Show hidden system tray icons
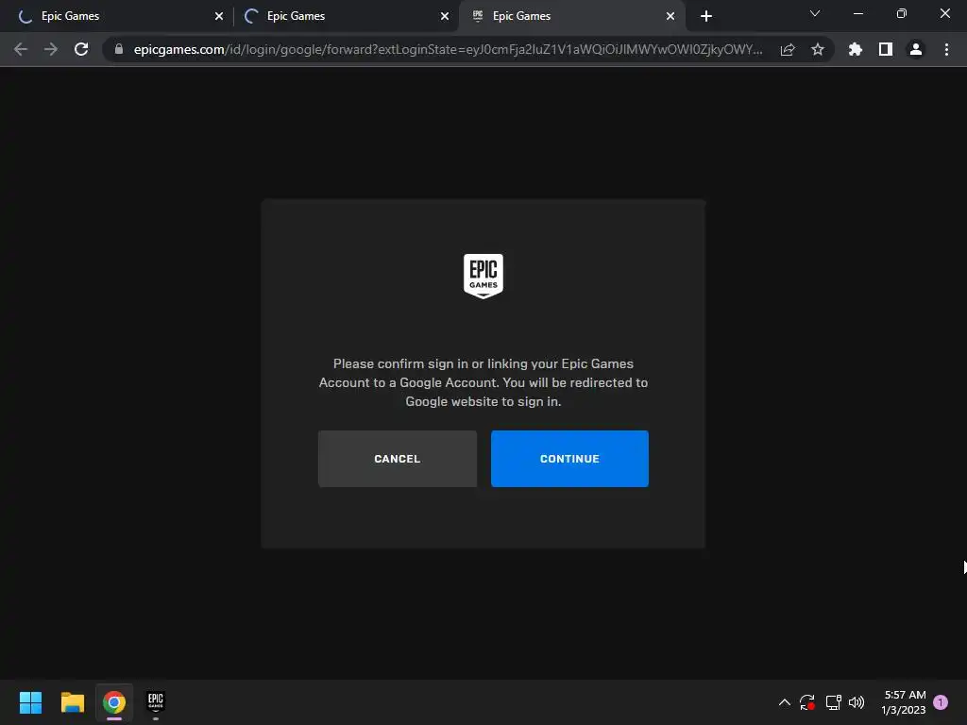Viewport: 967px width, 725px height. point(785,702)
